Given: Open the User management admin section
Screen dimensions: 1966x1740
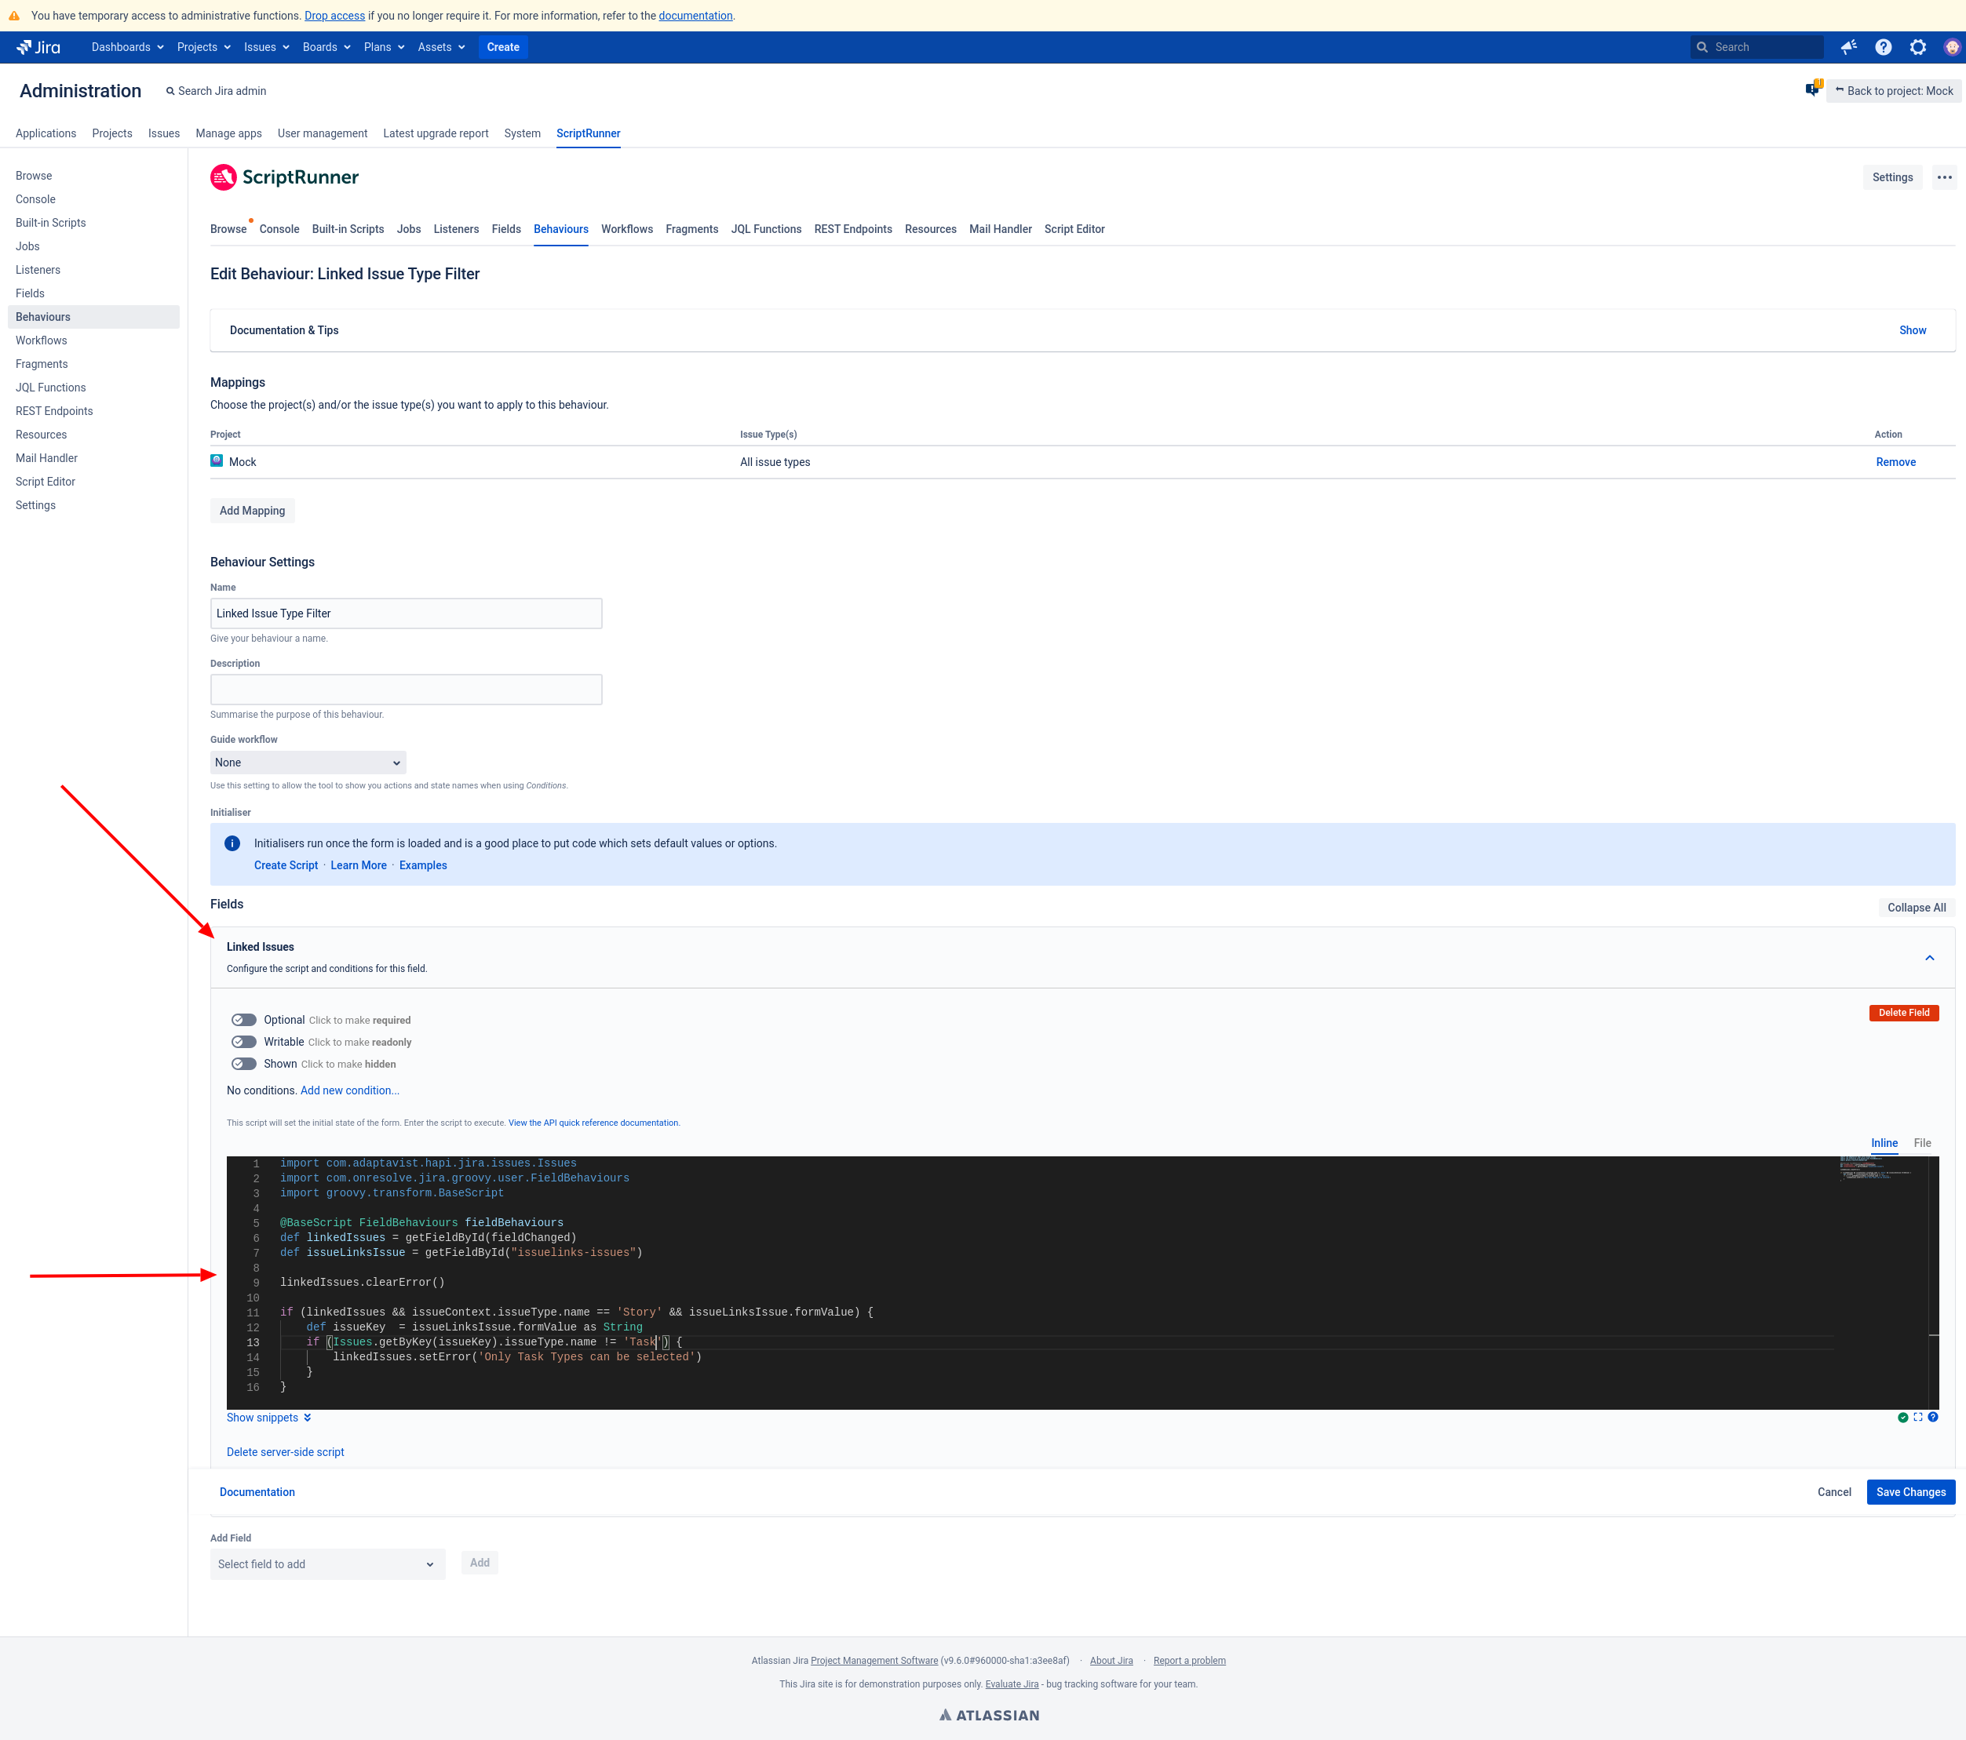Looking at the screenshot, I should [x=323, y=133].
